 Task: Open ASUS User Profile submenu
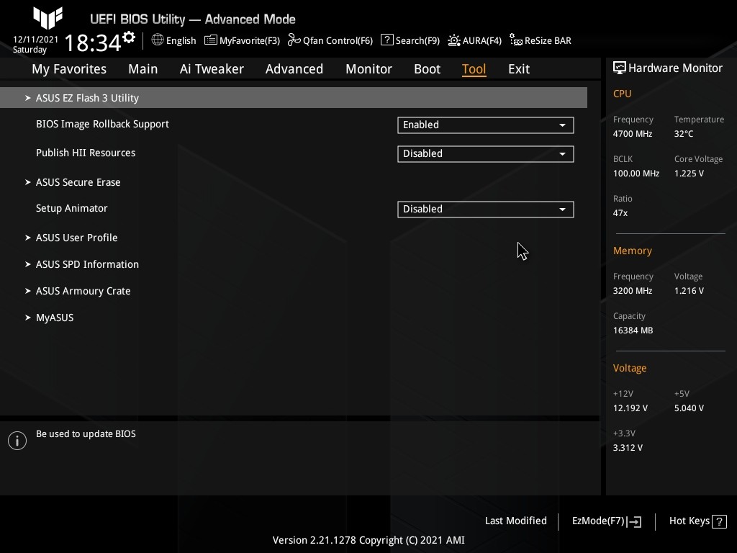coord(76,238)
